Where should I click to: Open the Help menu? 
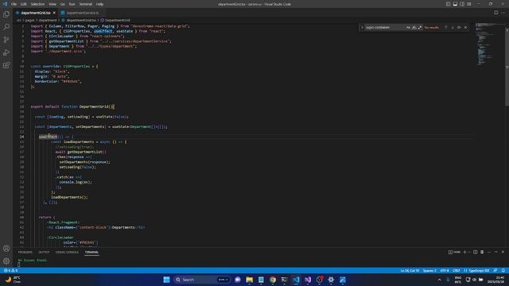pyautogui.click(x=99, y=4)
